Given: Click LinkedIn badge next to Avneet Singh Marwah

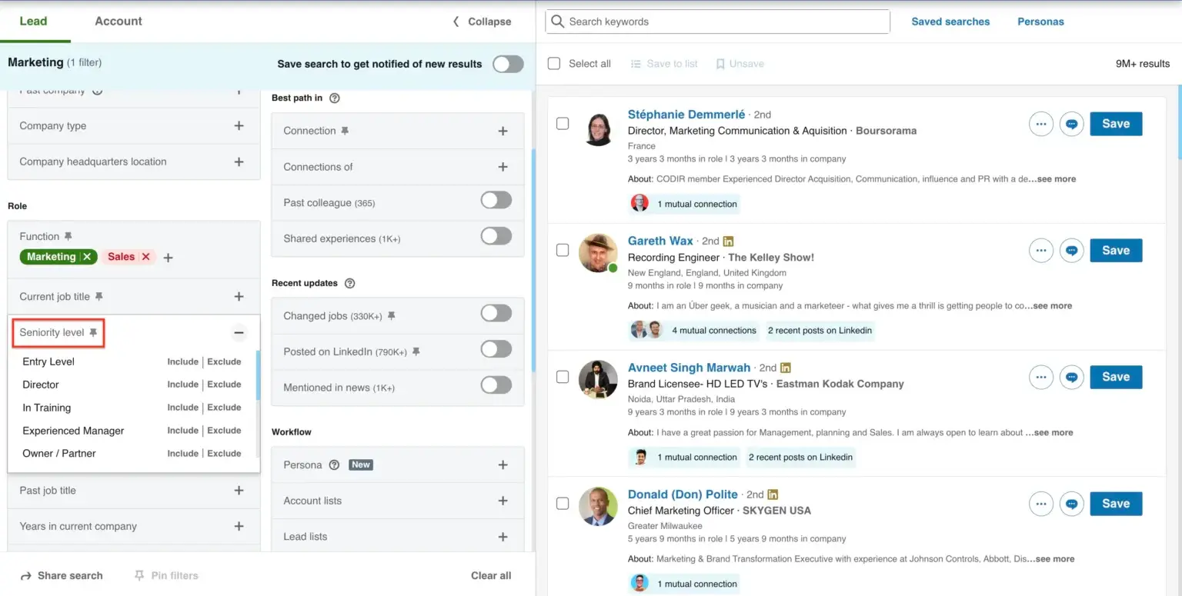Looking at the screenshot, I should [786, 368].
